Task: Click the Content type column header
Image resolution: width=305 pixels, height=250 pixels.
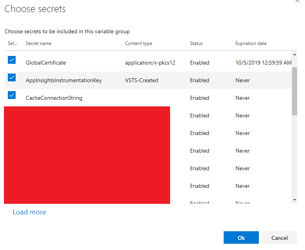Action: [x=138, y=43]
